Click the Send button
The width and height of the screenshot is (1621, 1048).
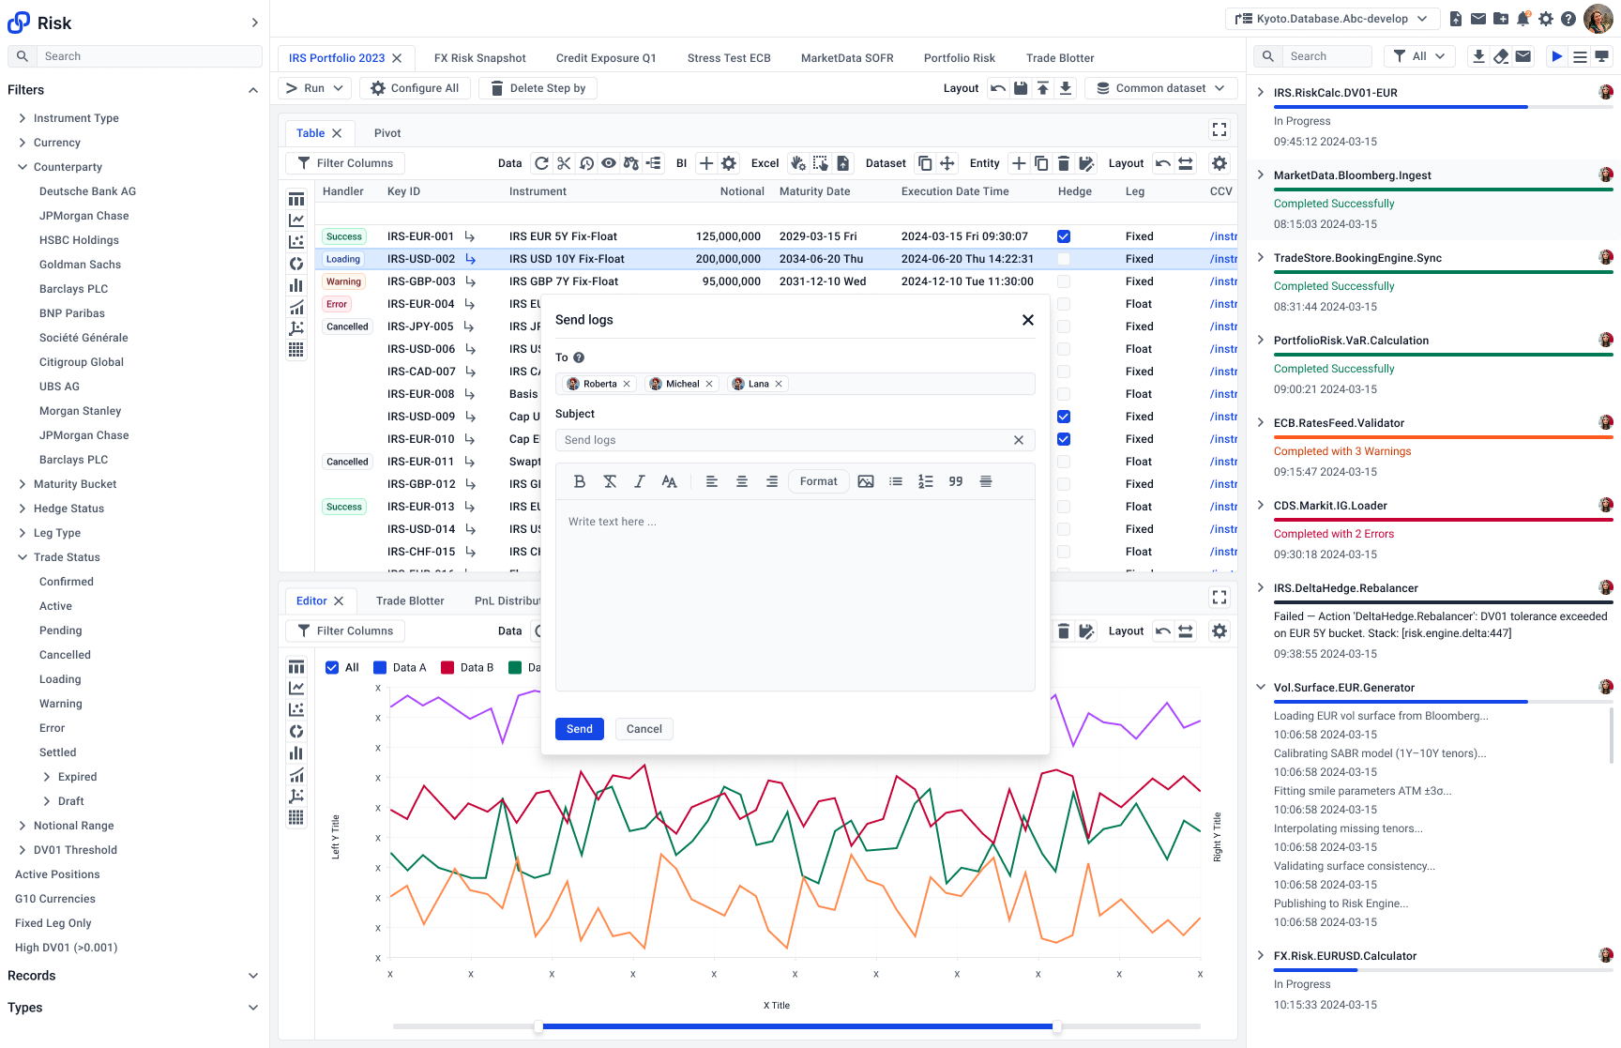coord(580,729)
